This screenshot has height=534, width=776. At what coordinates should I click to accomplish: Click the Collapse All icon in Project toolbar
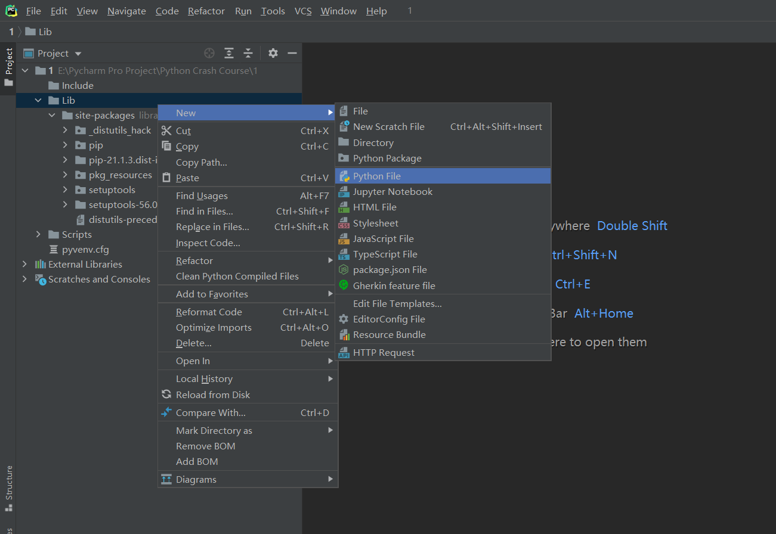(248, 53)
